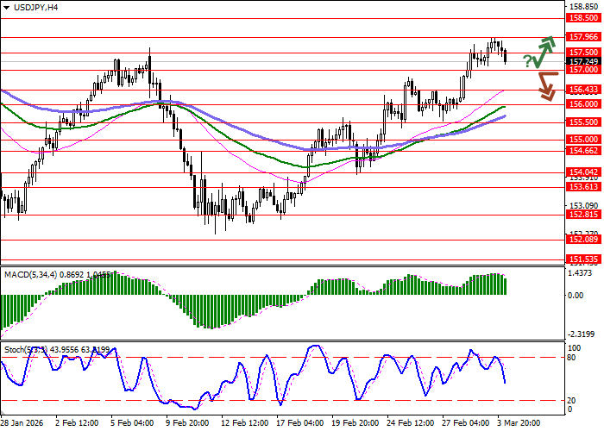
Task: Click the green question mark
Action: coord(526,61)
